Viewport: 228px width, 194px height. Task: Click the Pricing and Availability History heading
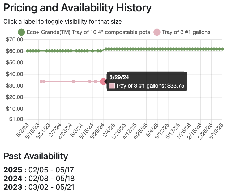(77, 8)
